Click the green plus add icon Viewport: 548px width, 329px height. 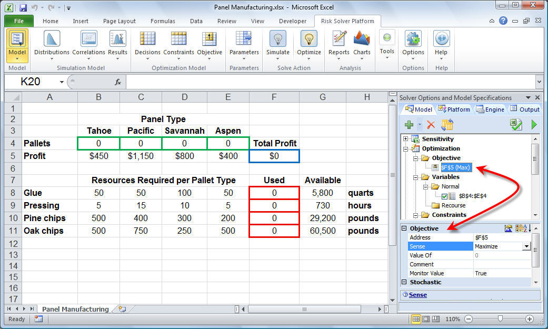pos(408,125)
